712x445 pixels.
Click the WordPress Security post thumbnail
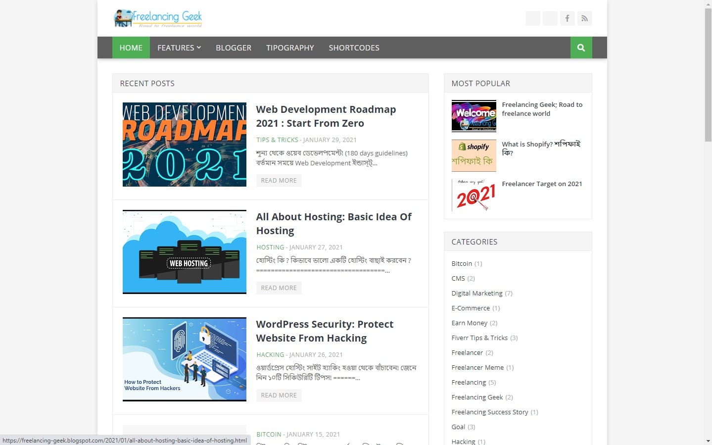[x=185, y=359]
